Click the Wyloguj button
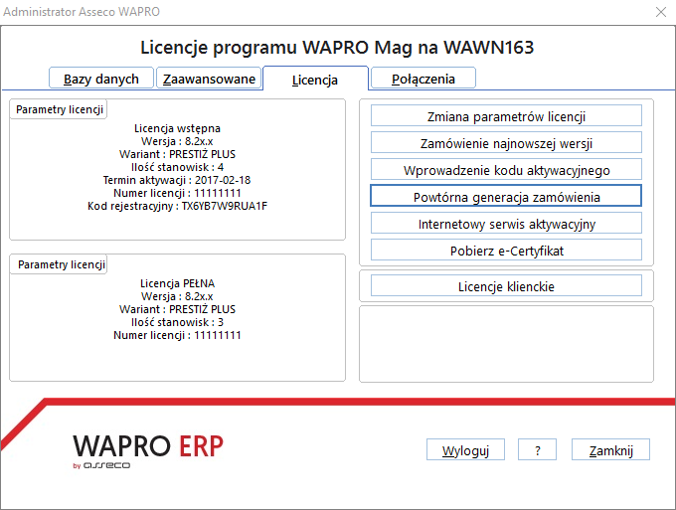The height and width of the screenshot is (510, 676). 465,450
